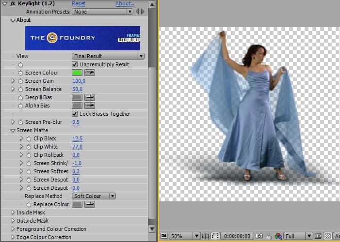Screen dimensions: 340x242
Task: Edit the Screen Gain value 100,0
Action: (79, 81)
